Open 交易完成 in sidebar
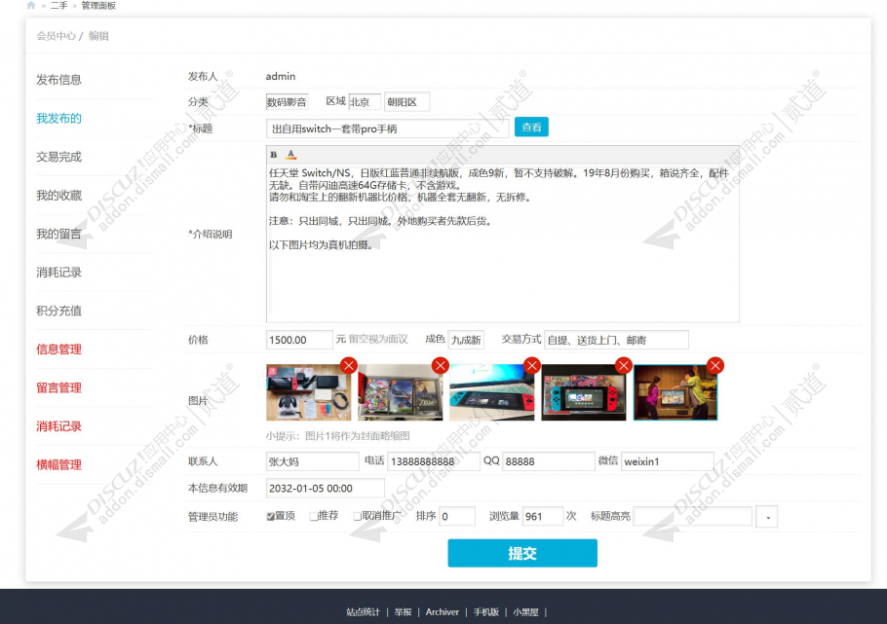The height and width of the screenshot is (624, 887). point(58,157)
